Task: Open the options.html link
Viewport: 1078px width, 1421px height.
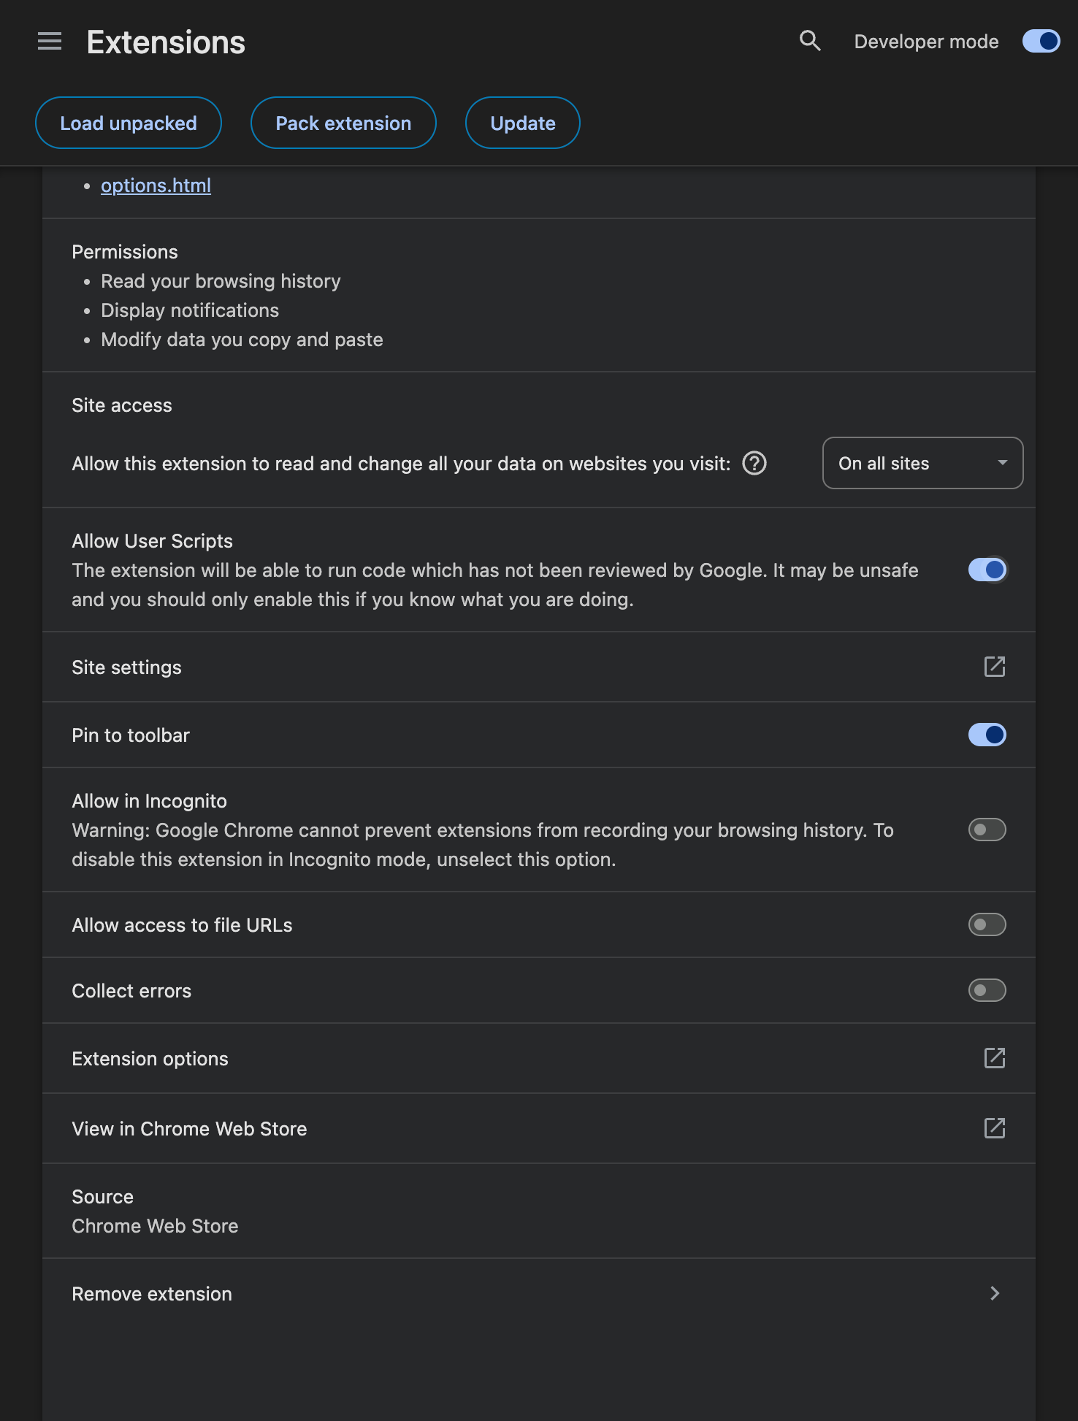Action: click(156, 185)
